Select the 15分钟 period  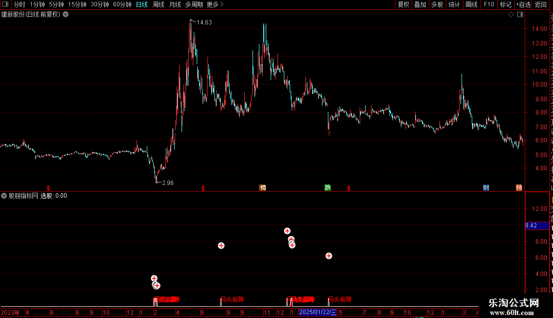click(x=77, y=4)
